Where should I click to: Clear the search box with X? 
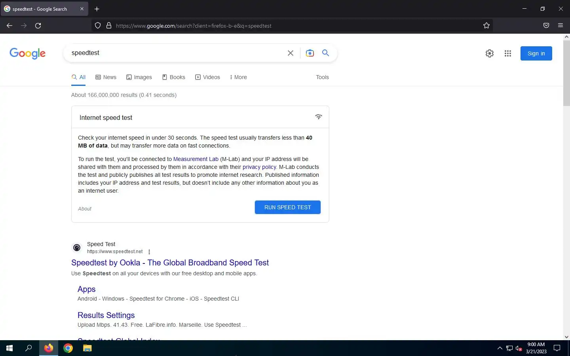[x=291, y=53]
